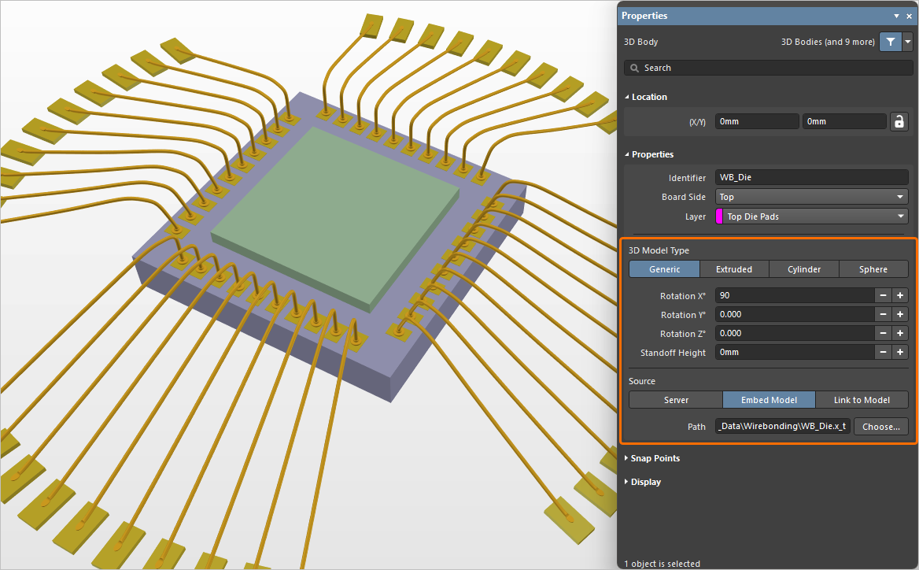Open the search field magnifier icon

click(x=635, y=68)
